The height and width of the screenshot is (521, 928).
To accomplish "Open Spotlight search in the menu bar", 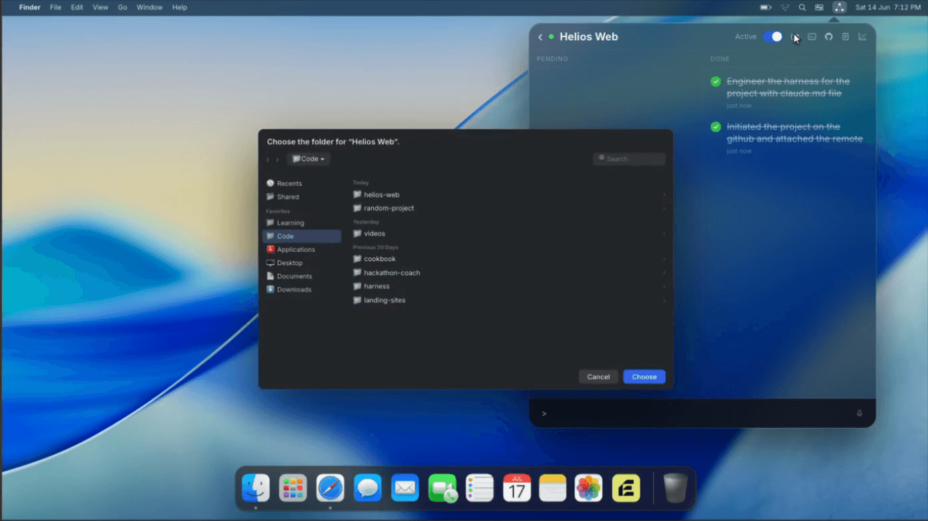I will [802, 7].
